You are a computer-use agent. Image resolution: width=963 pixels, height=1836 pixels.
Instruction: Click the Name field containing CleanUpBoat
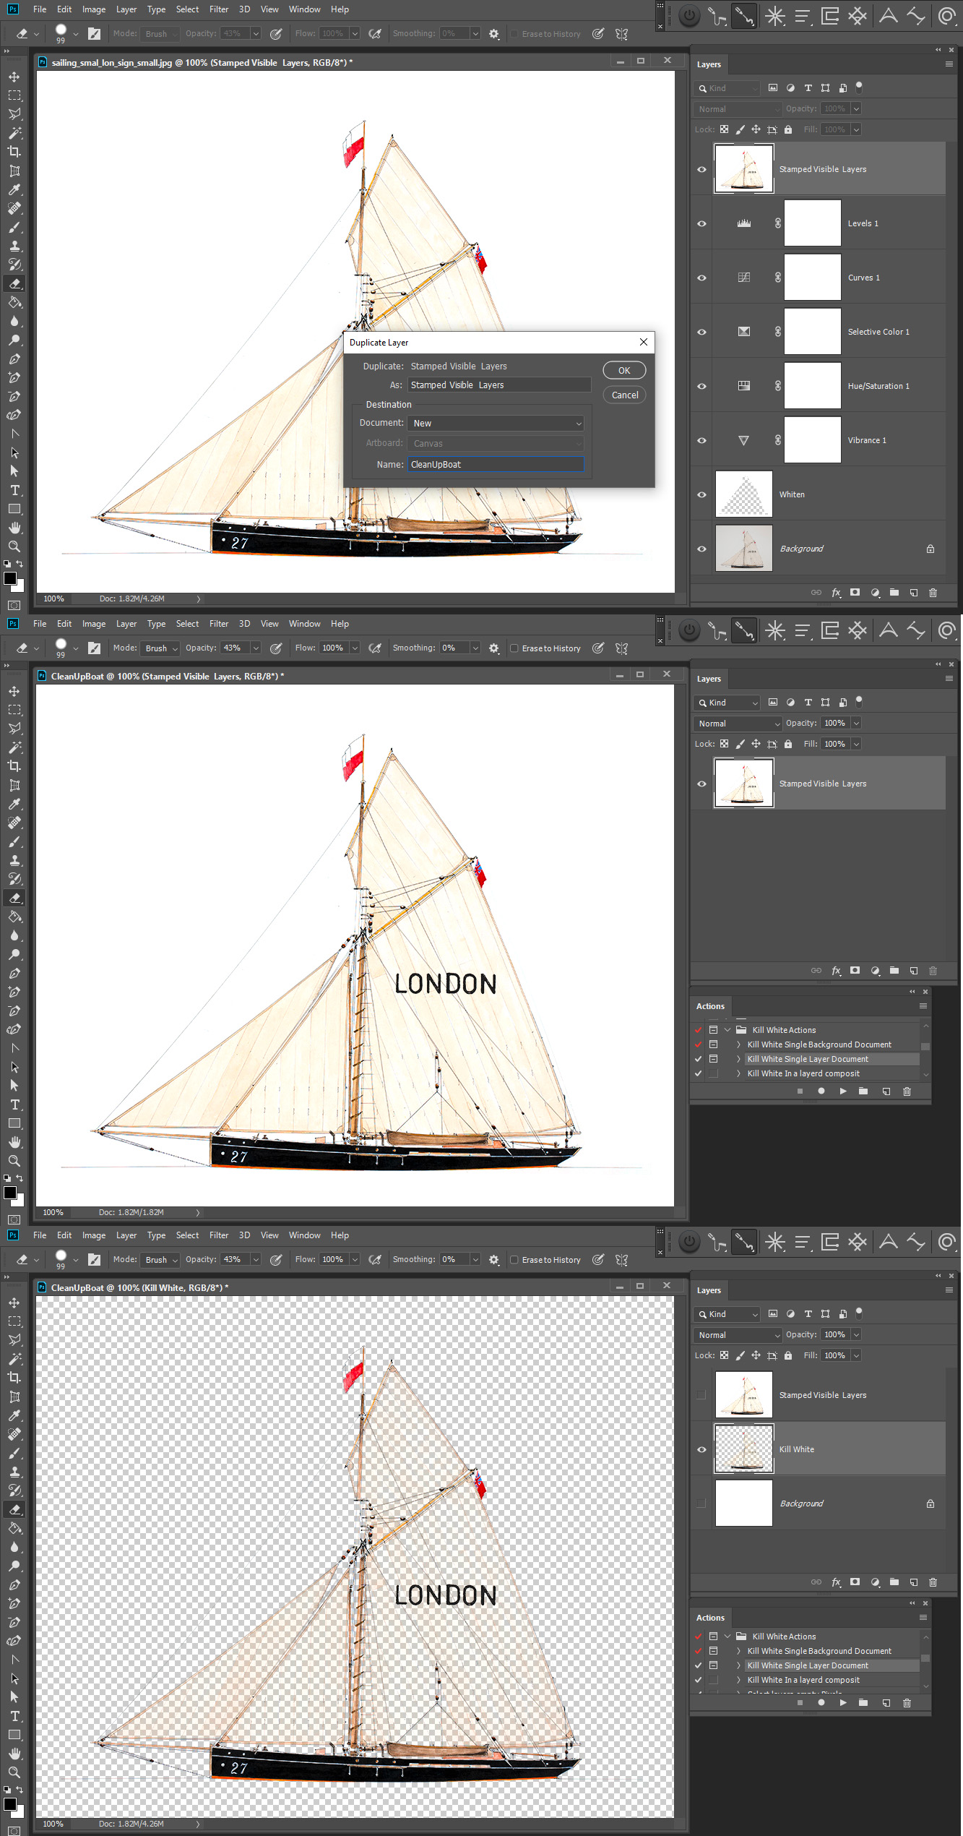tap(496, 464)
